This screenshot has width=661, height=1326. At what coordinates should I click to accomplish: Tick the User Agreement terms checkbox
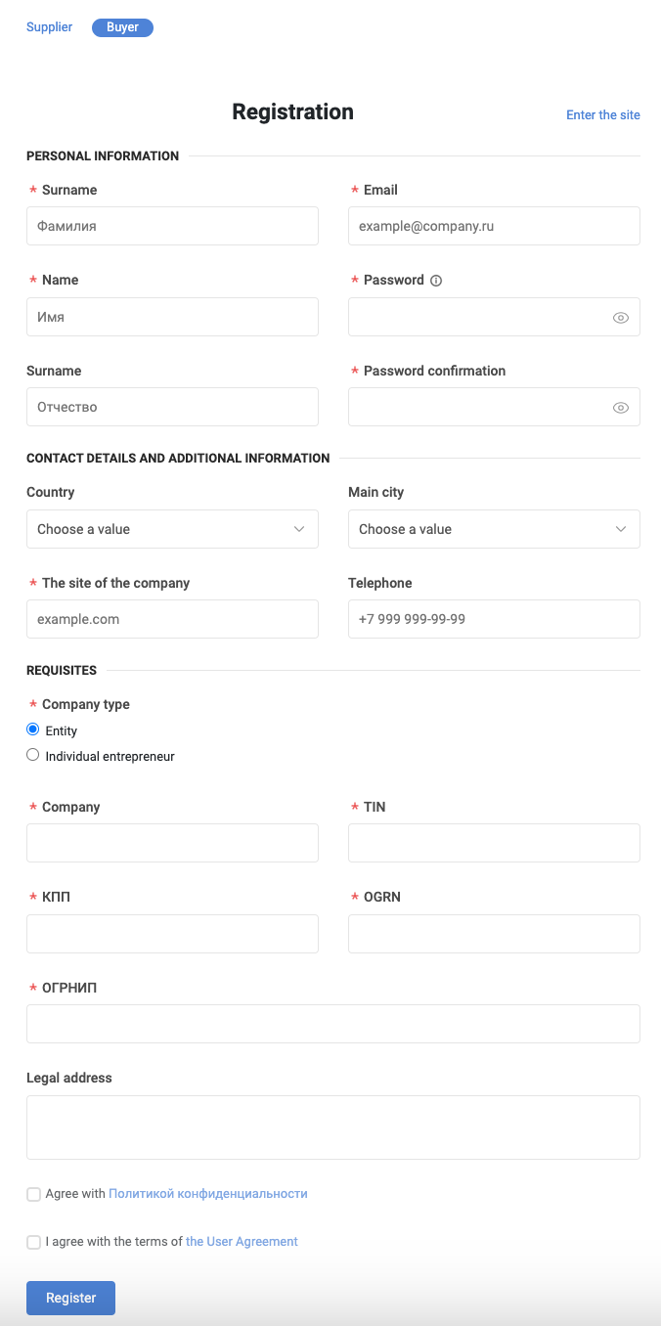[x=34, y=1242]
